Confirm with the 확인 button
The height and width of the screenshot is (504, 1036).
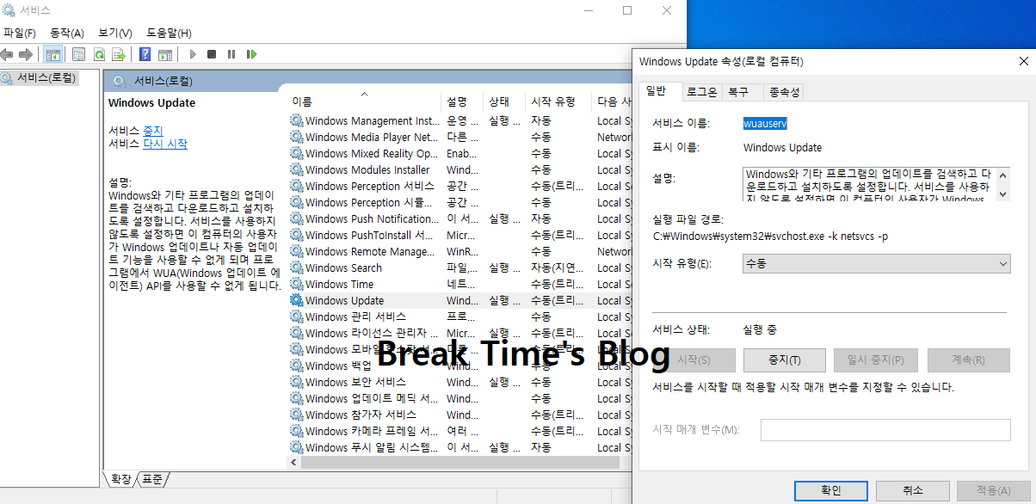click(x=830, y=491)
